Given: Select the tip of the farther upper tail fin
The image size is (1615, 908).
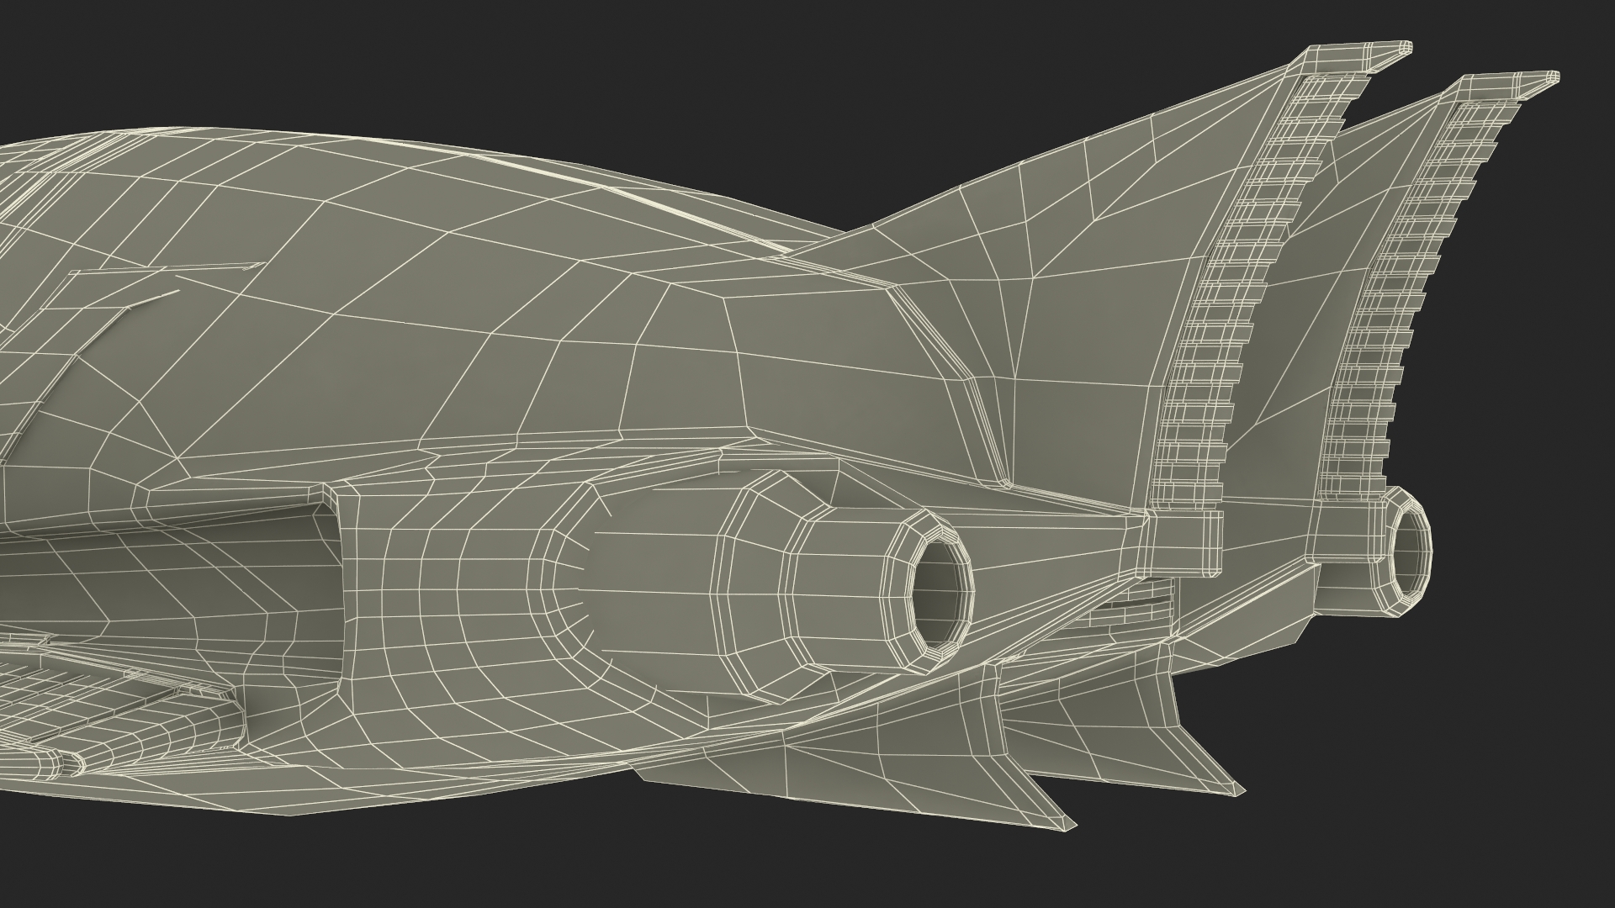Looking at the screenshot, I should pos(1503,86).
